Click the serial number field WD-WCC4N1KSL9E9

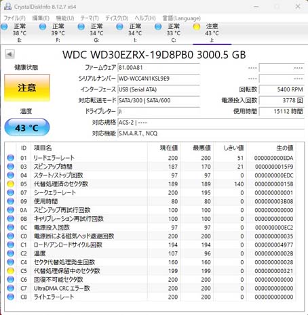159,79
